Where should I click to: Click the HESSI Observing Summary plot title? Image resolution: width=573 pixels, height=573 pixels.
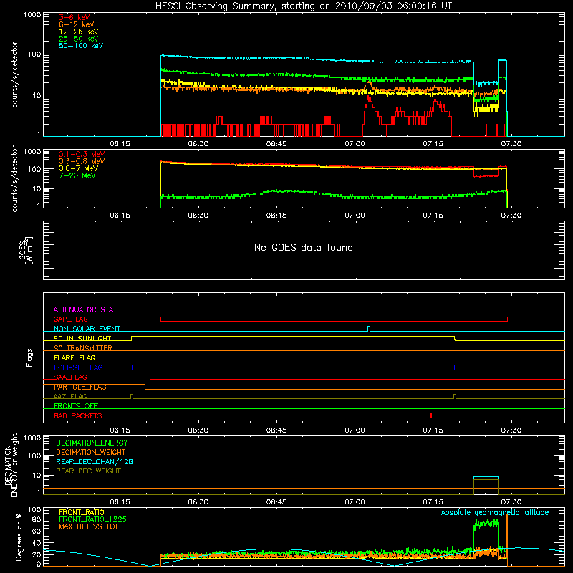click(303, 6)
